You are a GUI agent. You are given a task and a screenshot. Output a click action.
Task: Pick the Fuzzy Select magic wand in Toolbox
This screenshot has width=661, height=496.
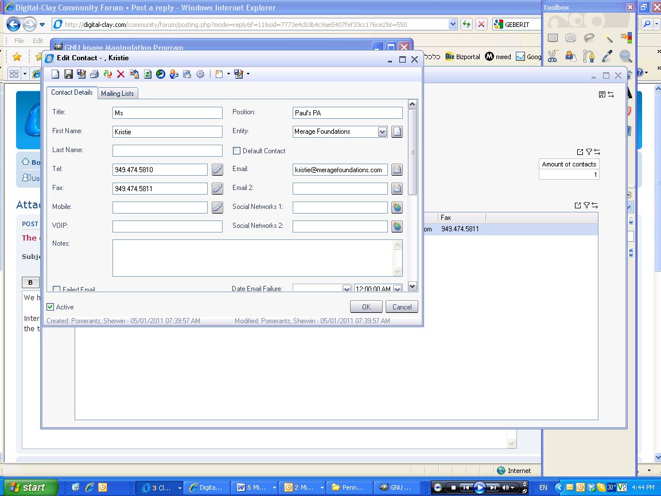point(608,38)
